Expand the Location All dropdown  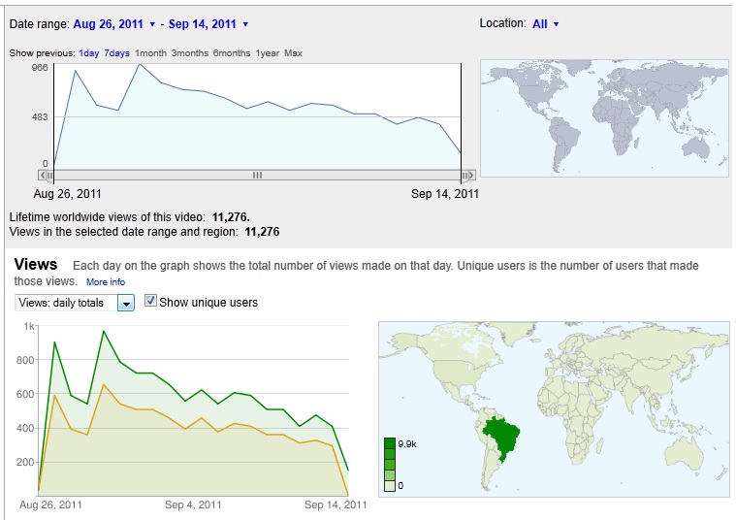coord(545,23)
